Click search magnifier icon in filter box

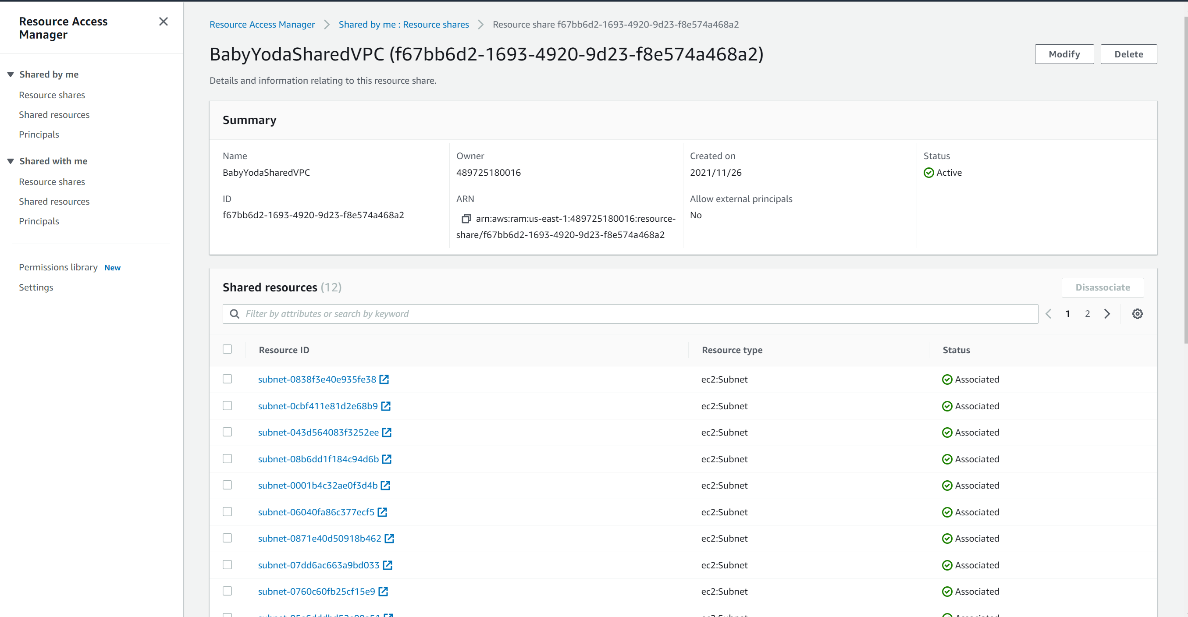[x=234, y=314]
